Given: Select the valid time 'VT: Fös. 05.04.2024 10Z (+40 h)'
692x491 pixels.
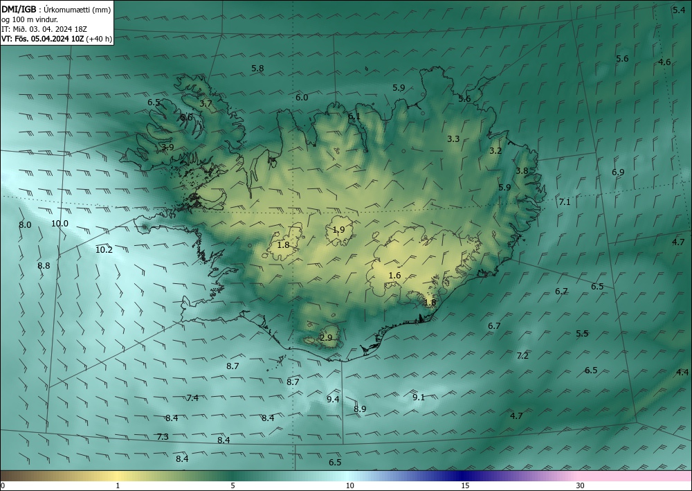Looking at the screenshot, I should point(57,39).
